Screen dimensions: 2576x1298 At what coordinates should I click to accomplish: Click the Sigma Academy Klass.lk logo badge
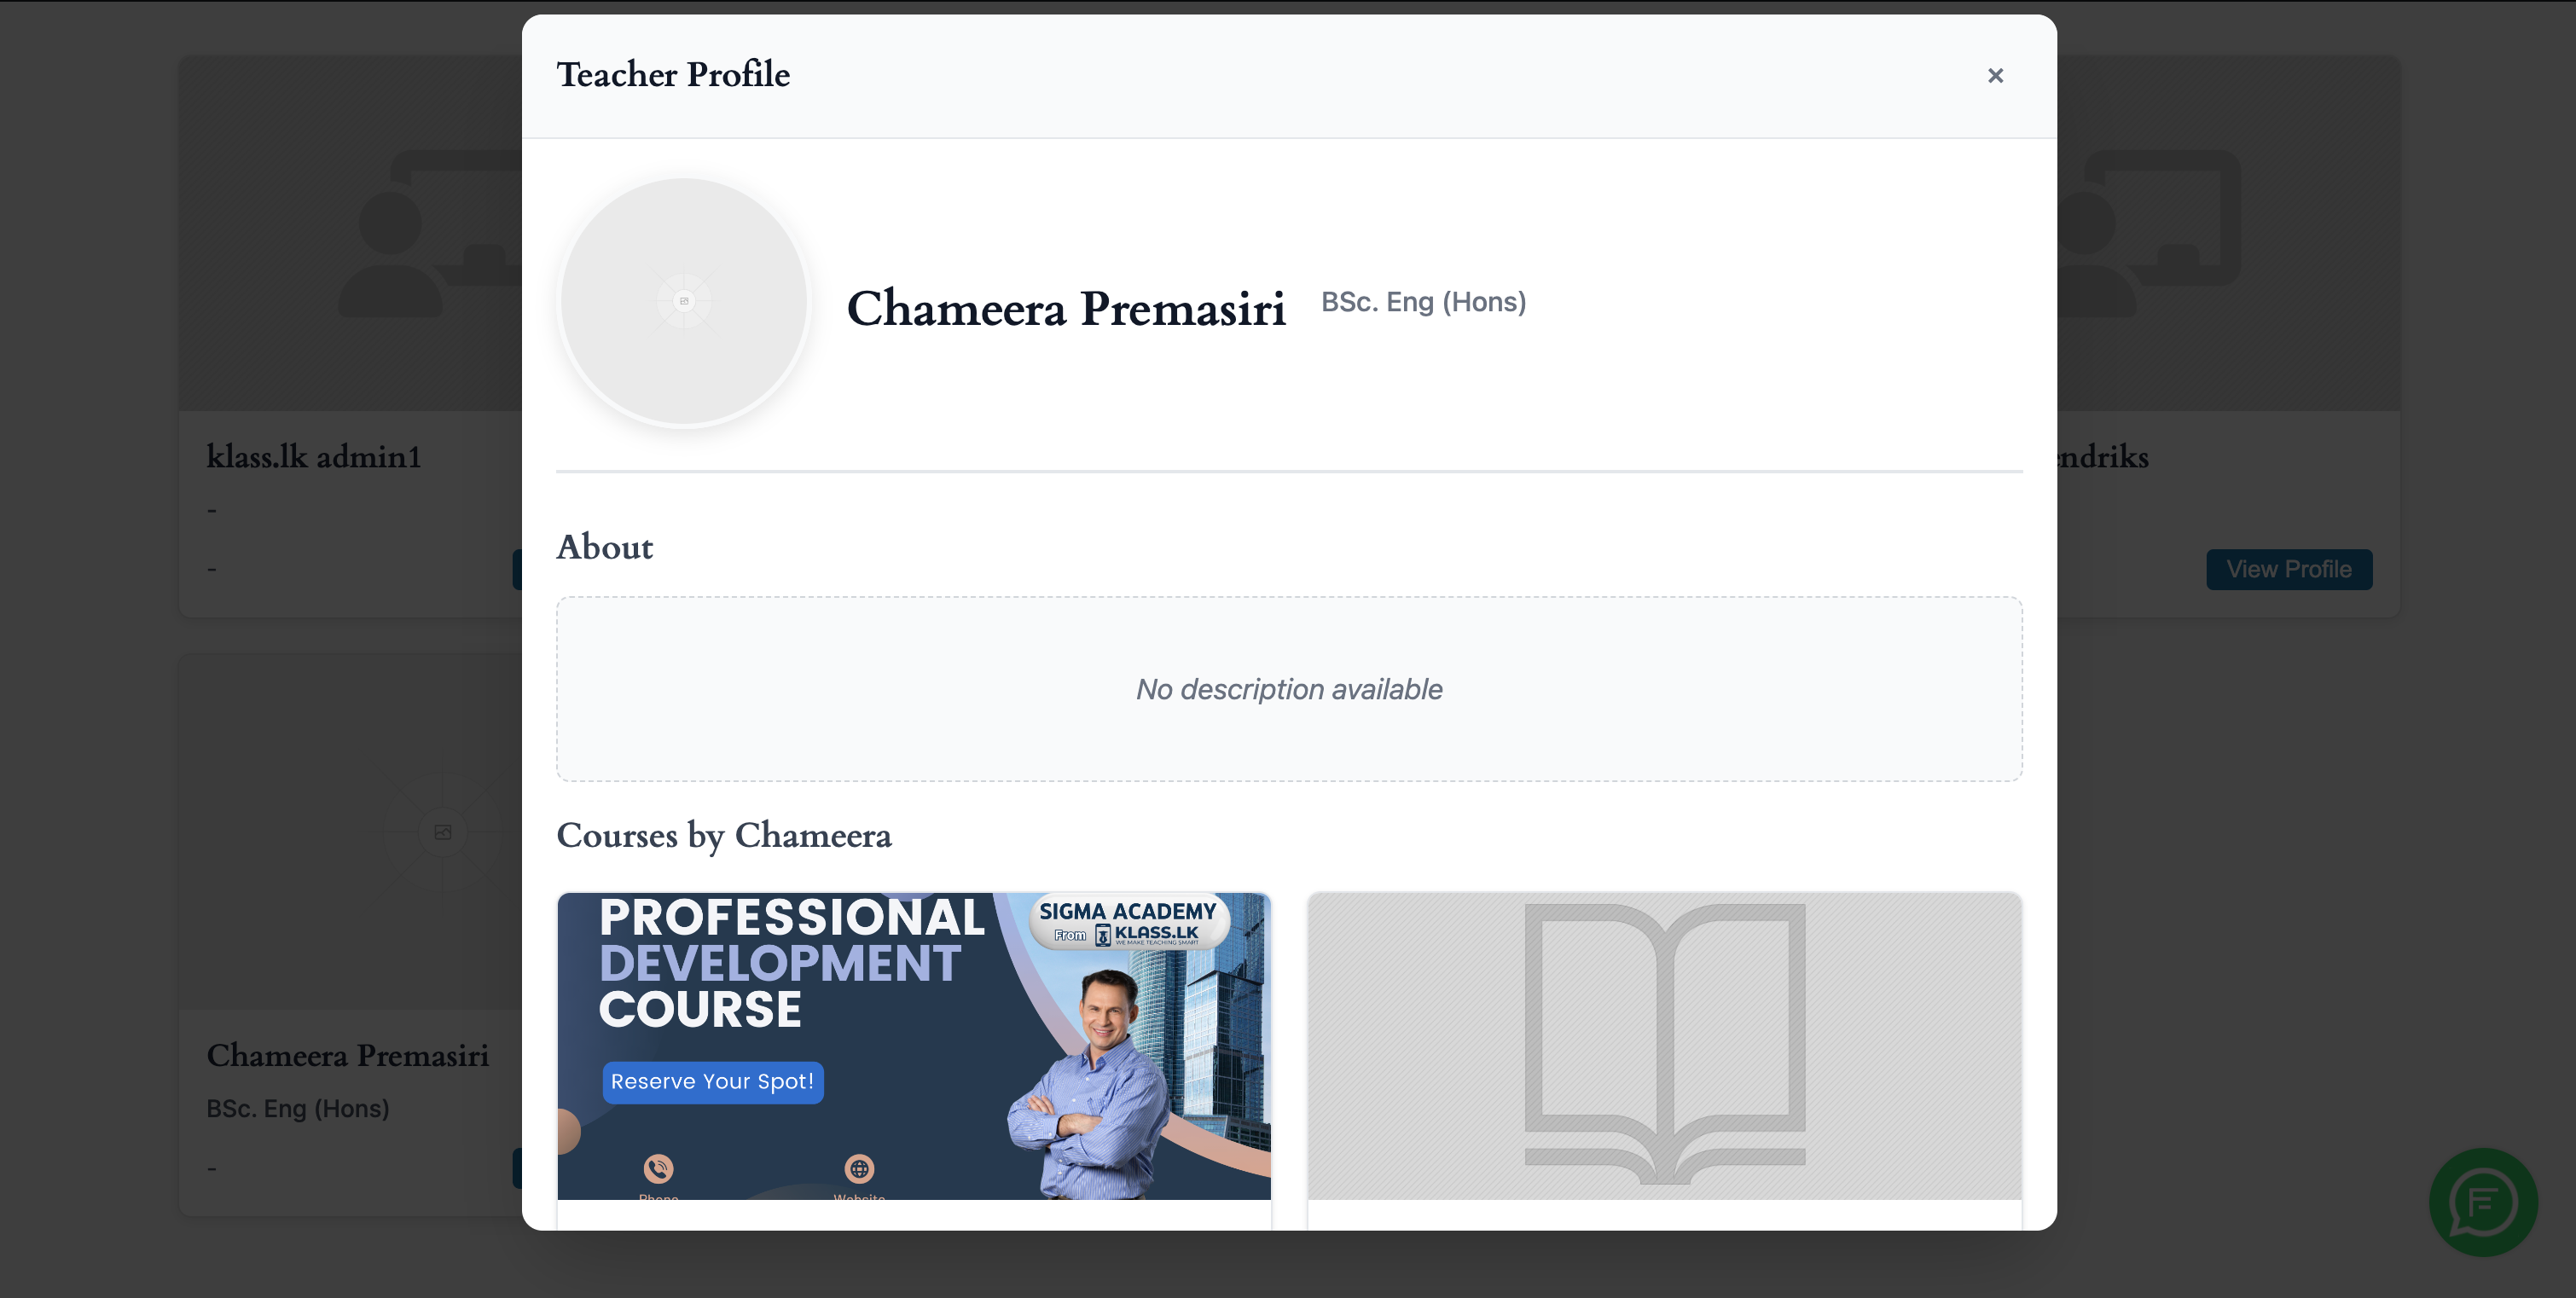click(1128, 922)
